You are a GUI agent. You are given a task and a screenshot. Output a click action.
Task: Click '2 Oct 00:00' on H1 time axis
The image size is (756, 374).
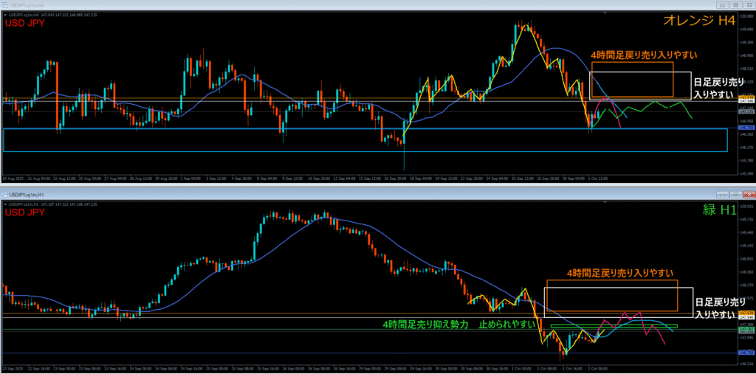pyautogui.click(x=598, y=369)
